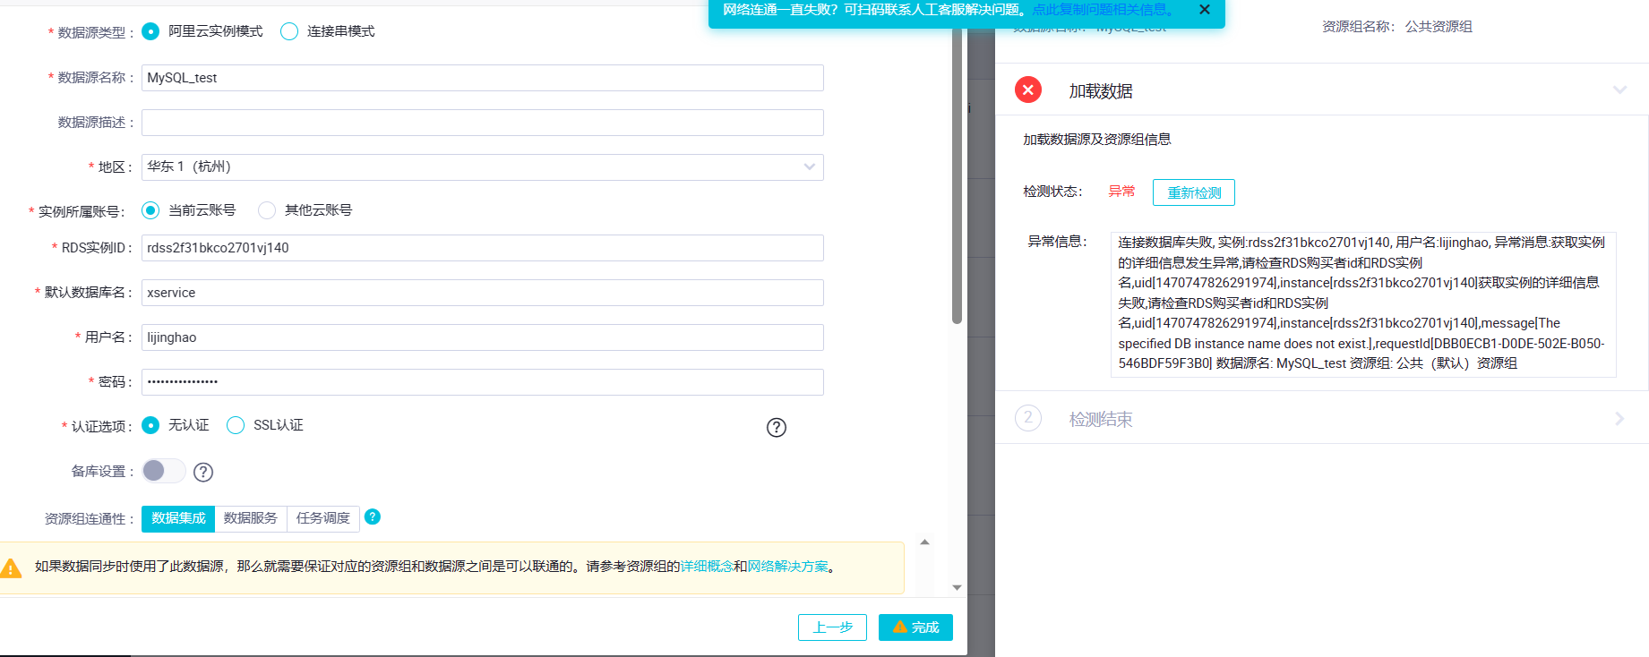Choose 无认证 authentication option

coord(150,425)
